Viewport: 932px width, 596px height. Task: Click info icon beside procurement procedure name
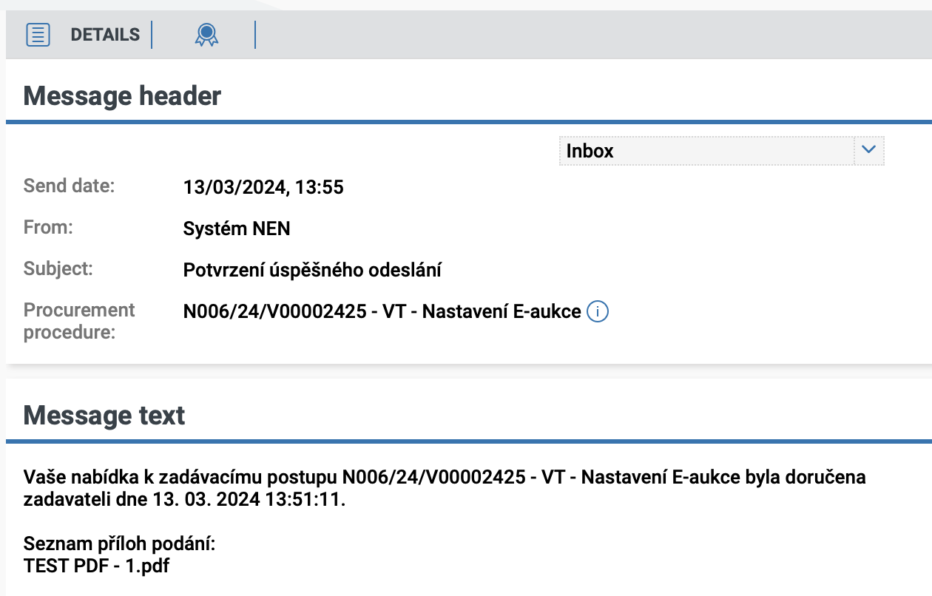(x=598, y=312)
